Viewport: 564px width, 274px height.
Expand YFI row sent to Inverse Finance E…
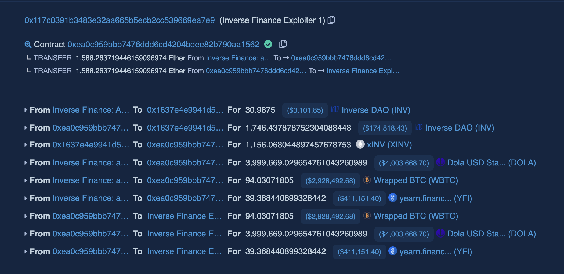coord(26,251)
